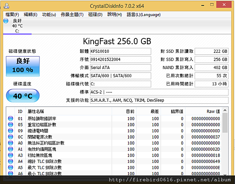
Task: Select the 初始無效區塊 attribute row
Action: coord(114,155)
